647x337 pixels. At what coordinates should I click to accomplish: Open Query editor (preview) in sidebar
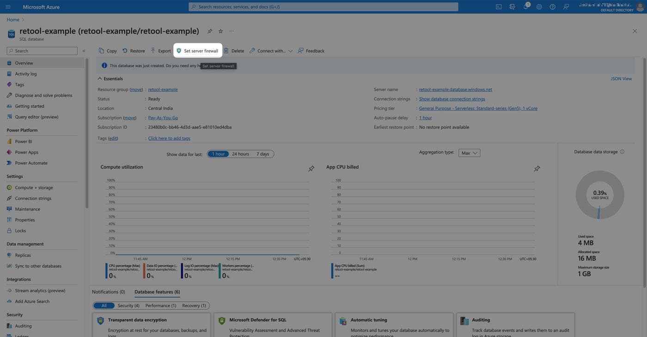pos(37,117)
